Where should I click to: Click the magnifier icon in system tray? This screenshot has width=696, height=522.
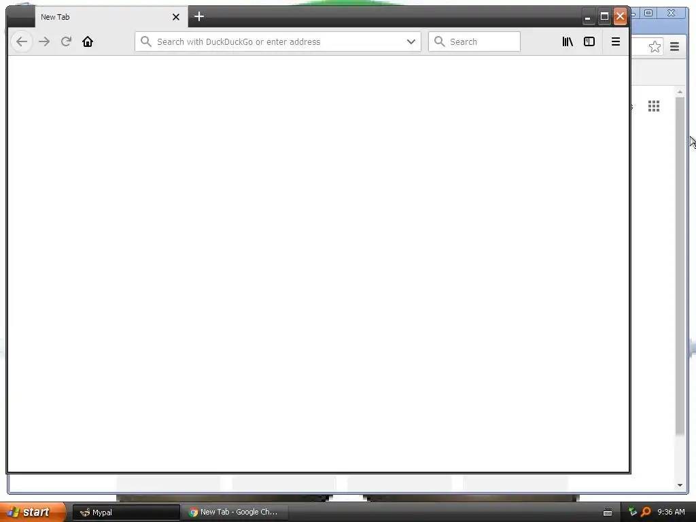click(646, 512)
